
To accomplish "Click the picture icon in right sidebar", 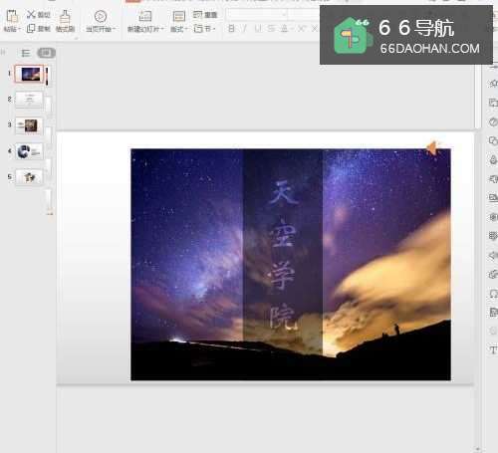I will 493,198.
